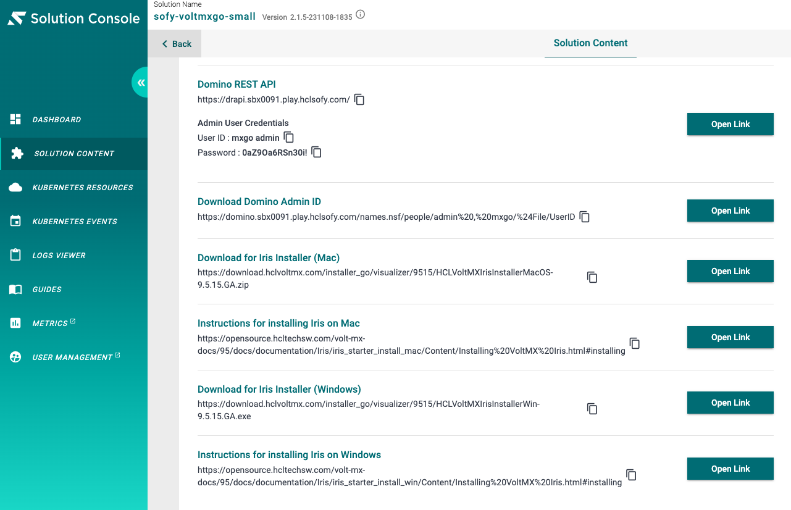This screenshot has height=510, width=791.
Task: Show version info icon next to version number
Action: tap(361, 14)
